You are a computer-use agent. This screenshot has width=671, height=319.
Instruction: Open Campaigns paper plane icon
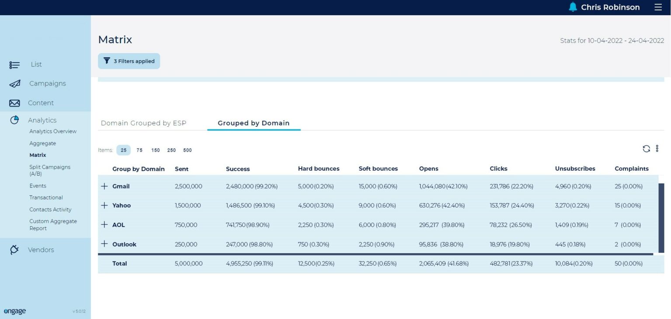click(14, 84)
